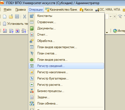Click the Open file folder icon

click(x=11, y=17)
